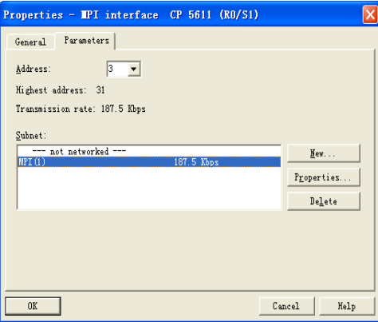Open the Help button

[347, 306]
